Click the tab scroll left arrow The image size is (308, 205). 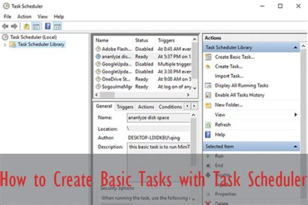click(187, 106)
